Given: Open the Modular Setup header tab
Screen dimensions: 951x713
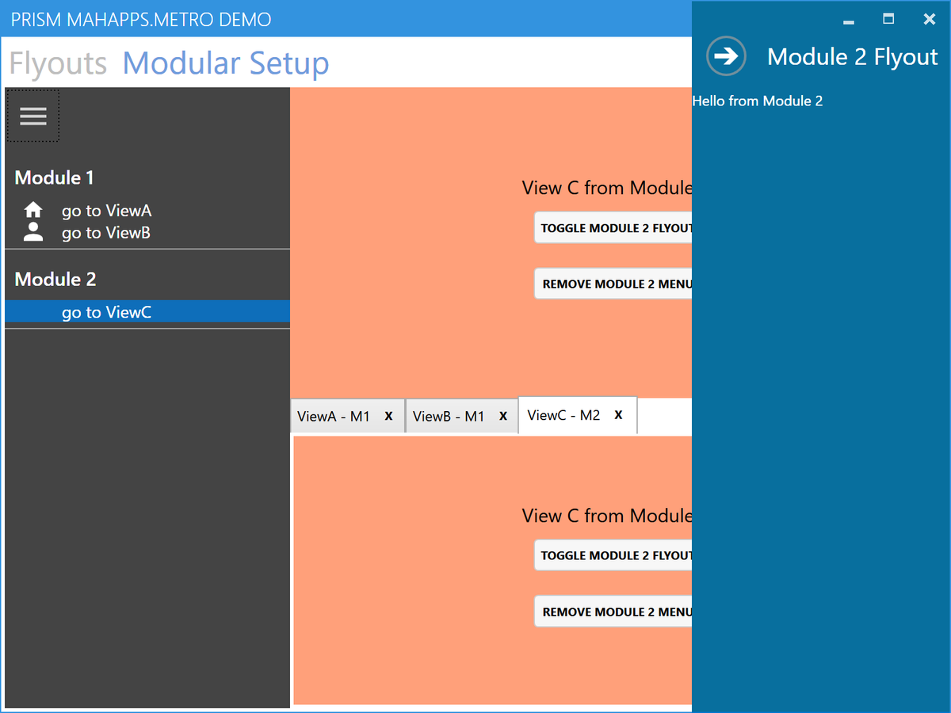Looking at the screenshot, I should tap(226, 63).
